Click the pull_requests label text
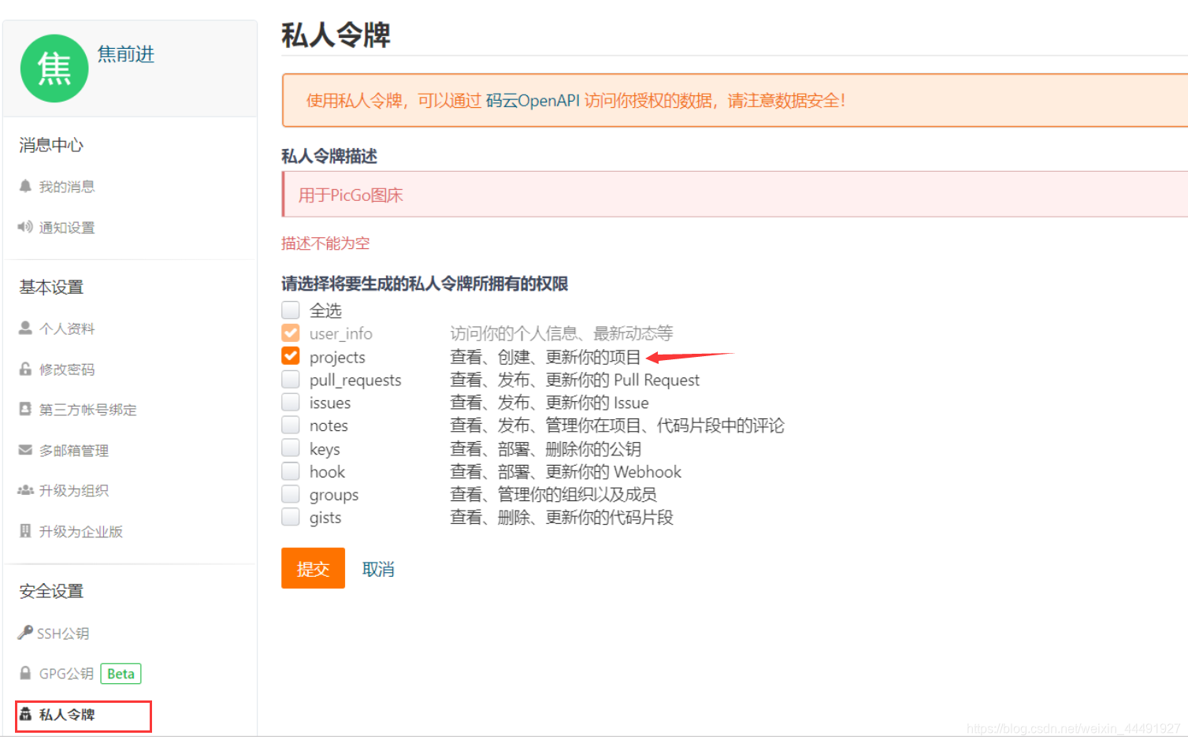This screenshot has height=743, width=1188. point(355,381)
